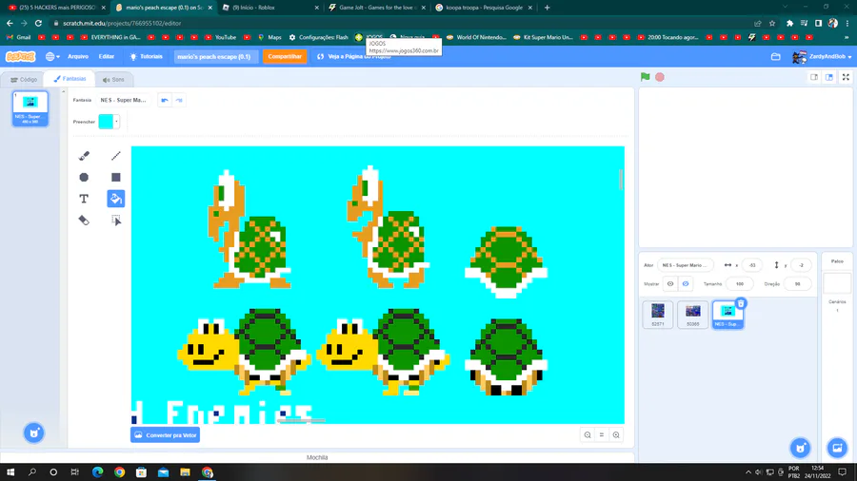Click the cyan fill color swatch
This screenshot has height=481, width=857.
(x=106, y=122)
